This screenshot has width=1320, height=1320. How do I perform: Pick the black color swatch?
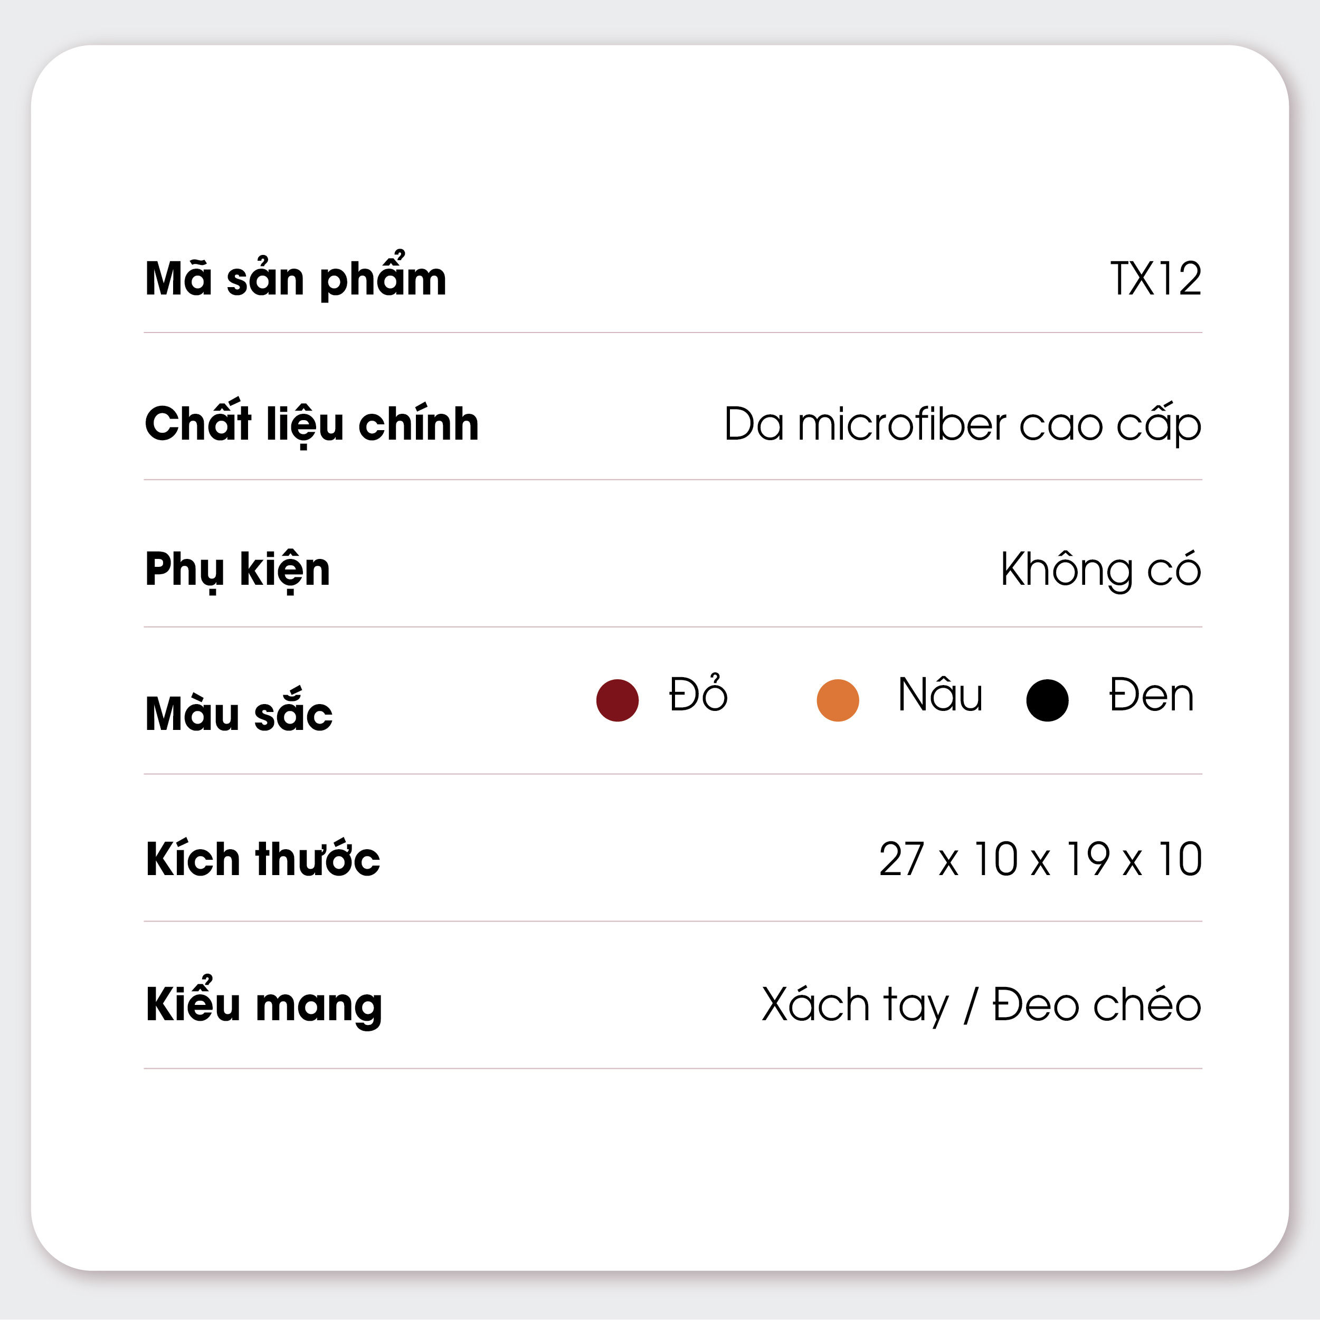[x=1047, y=700]
